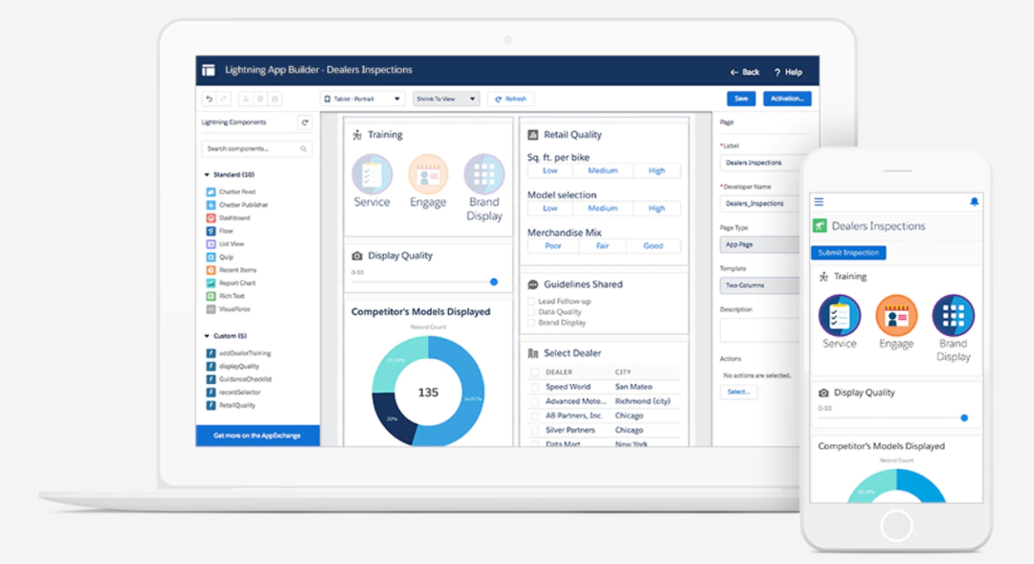1034x564 pixels.
Task: Set Model selection to High
Action: coord(657,209)
